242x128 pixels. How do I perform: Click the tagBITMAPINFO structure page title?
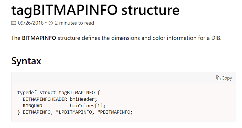96,10
